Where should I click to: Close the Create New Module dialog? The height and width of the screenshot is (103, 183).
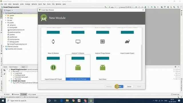[143, 10]
